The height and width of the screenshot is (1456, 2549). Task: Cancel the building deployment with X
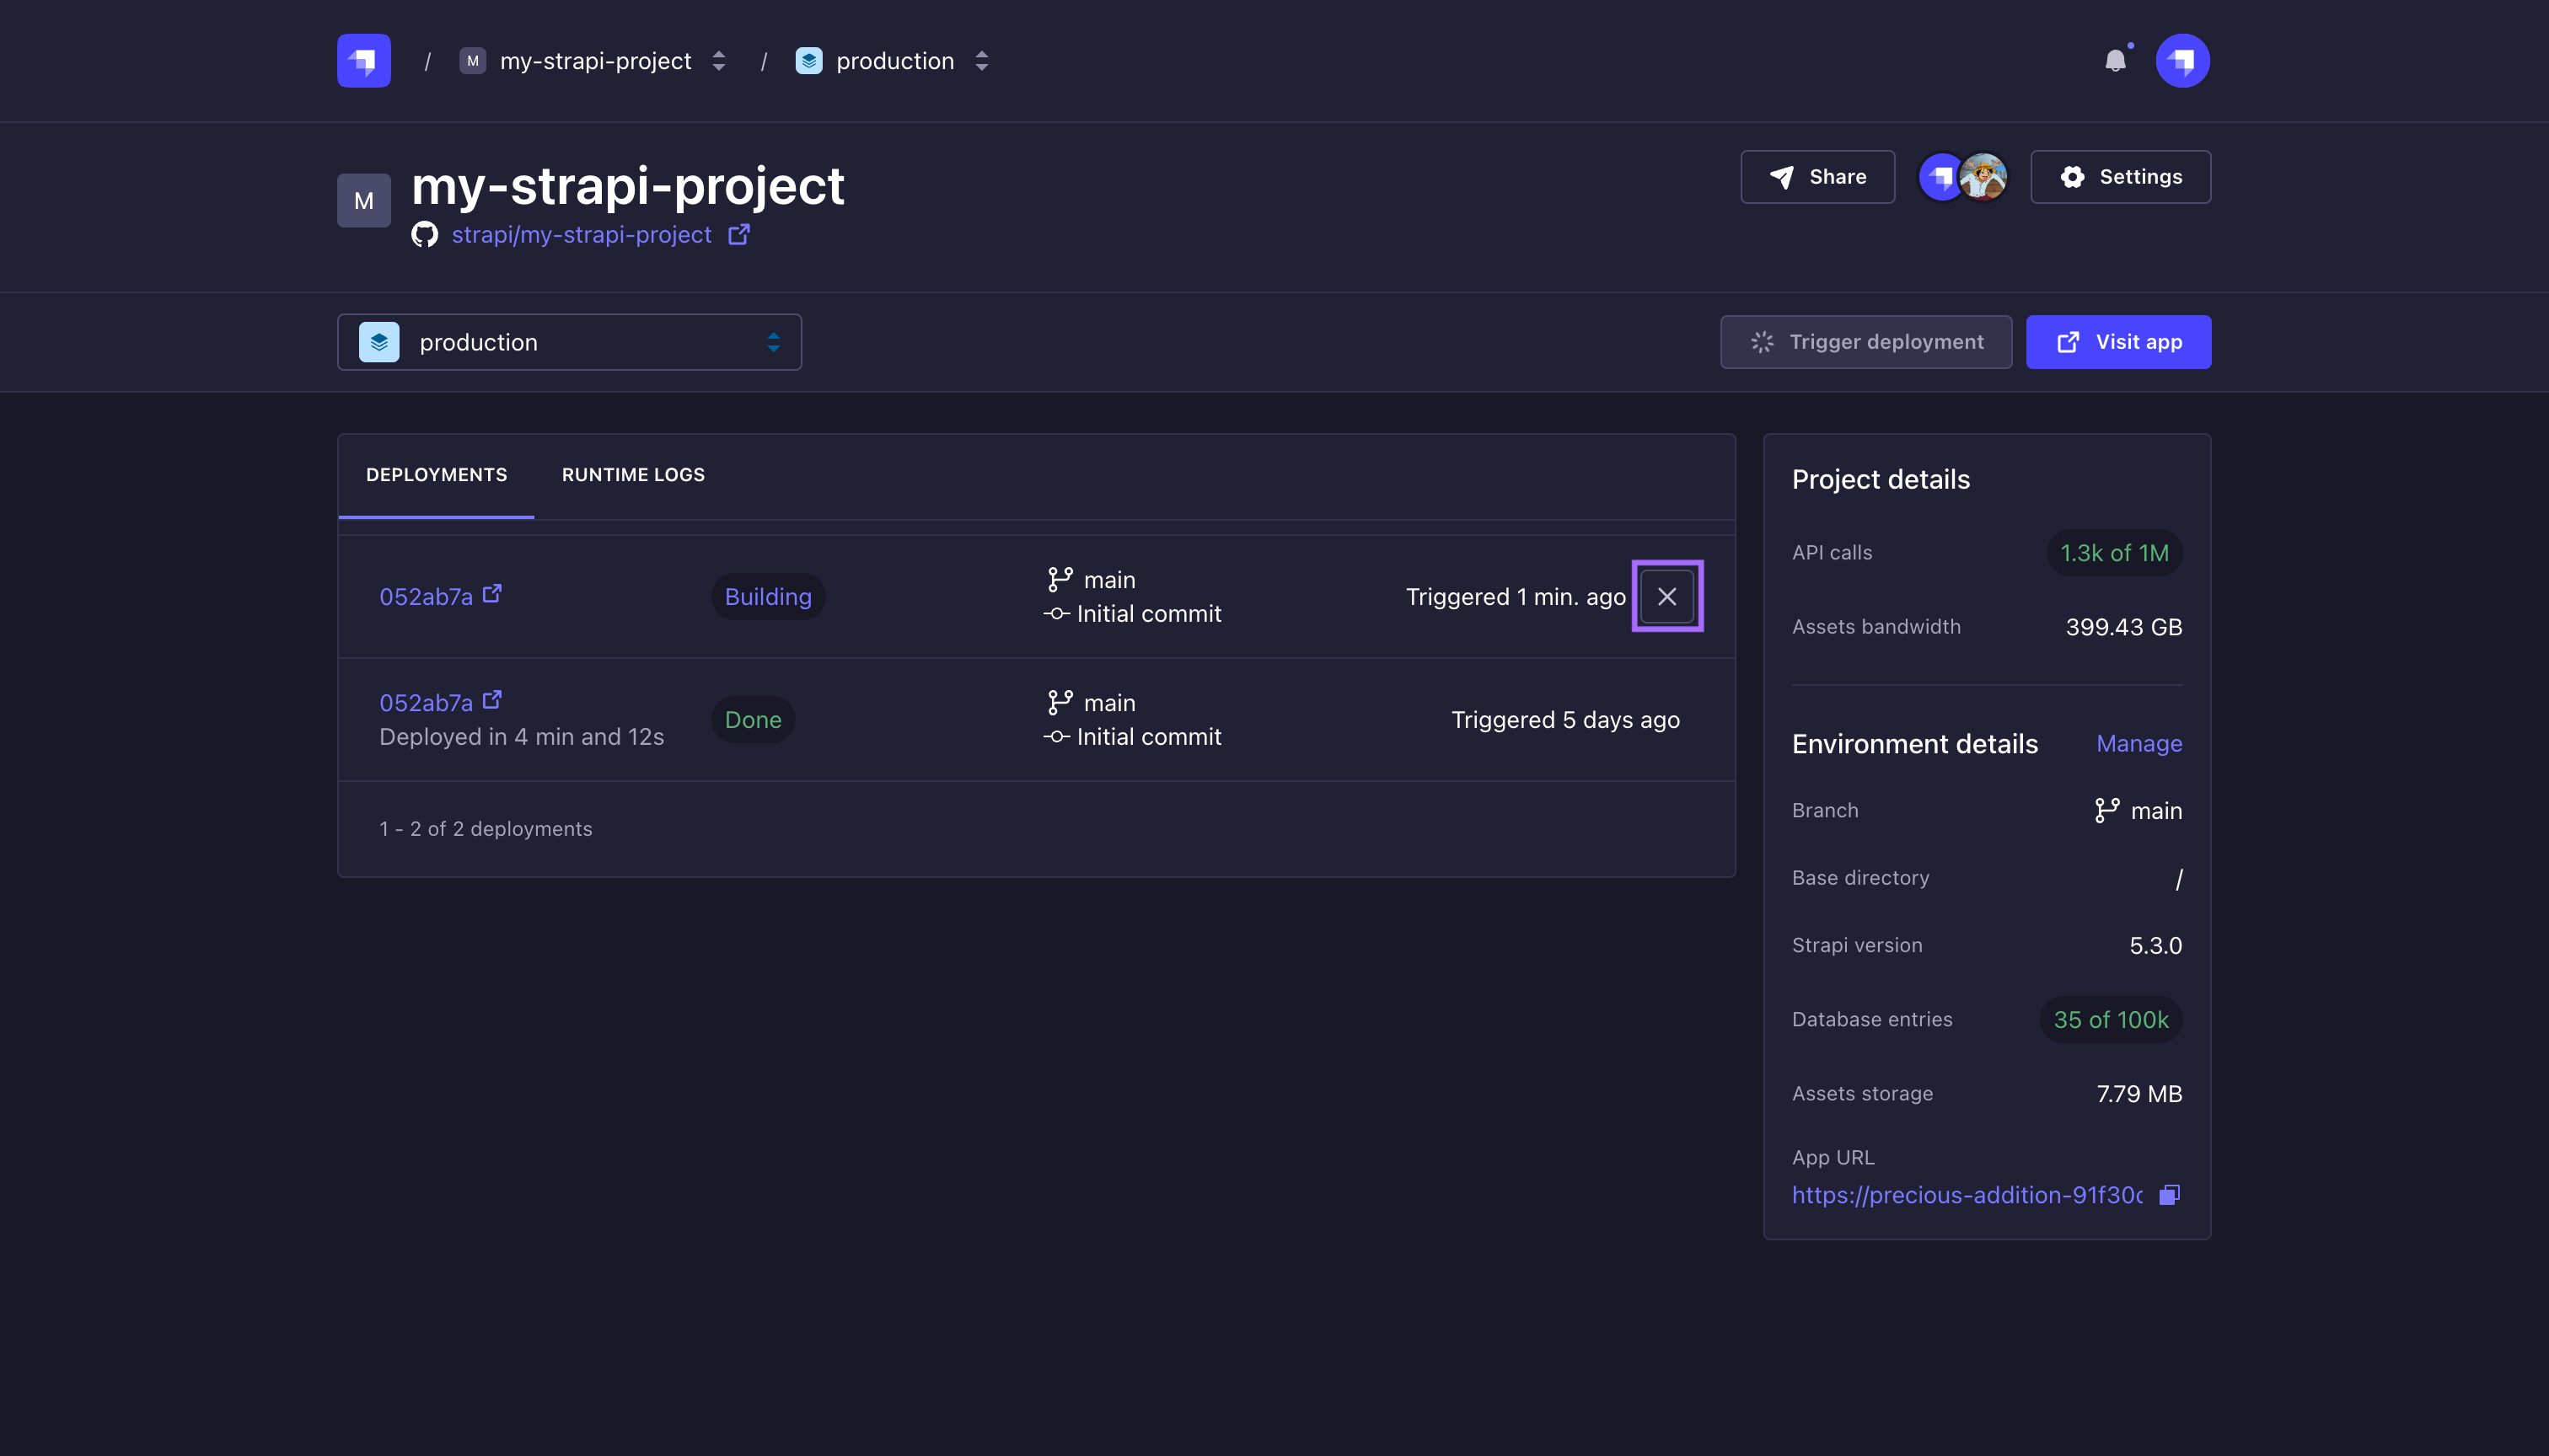(1666, 596)
